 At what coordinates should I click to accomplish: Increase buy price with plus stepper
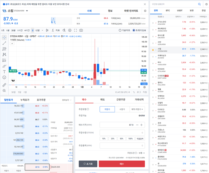[x=141, y=125]
